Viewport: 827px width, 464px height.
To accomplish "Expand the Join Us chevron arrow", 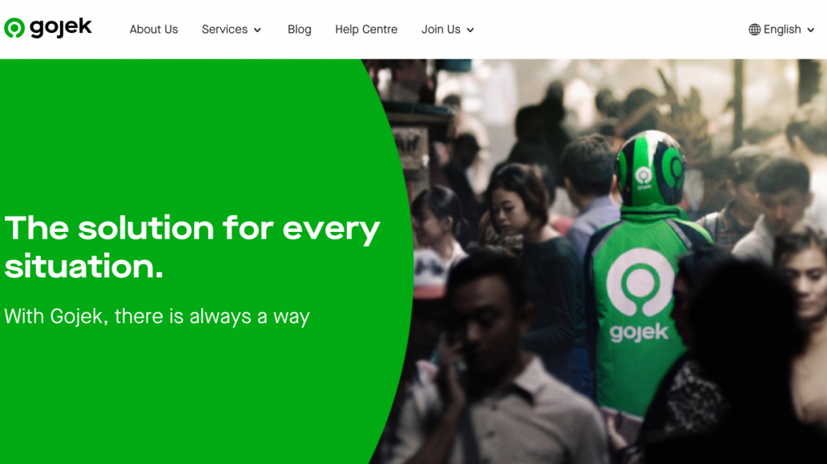I will (470, 30).
